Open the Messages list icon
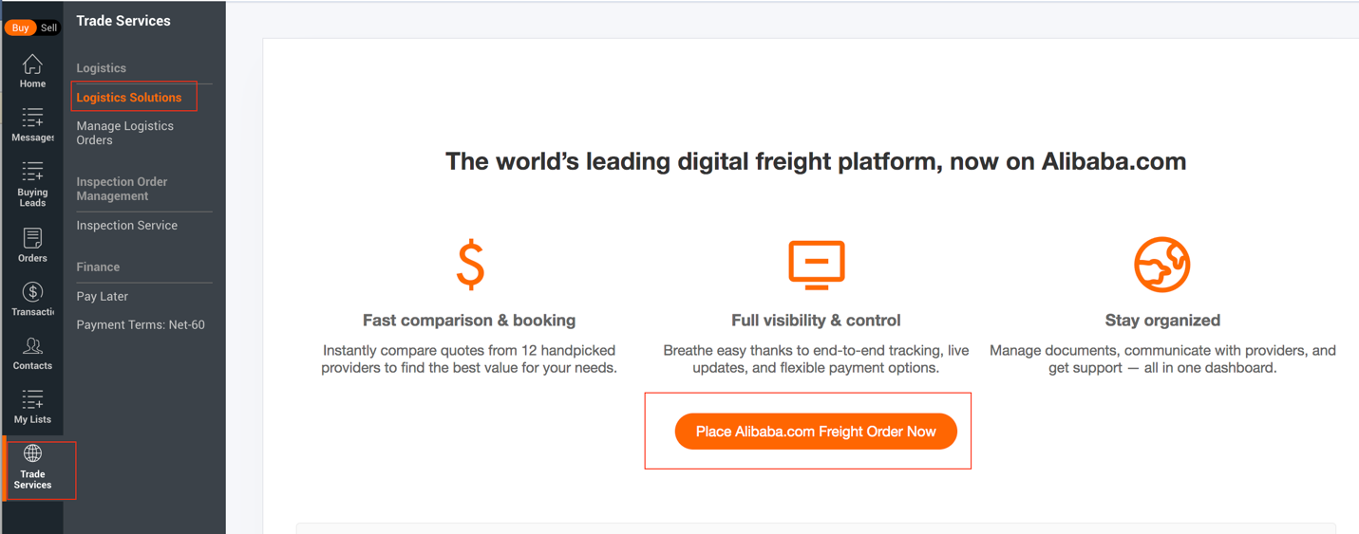This screenshot has width=1359, height=534. pos(32,118)
